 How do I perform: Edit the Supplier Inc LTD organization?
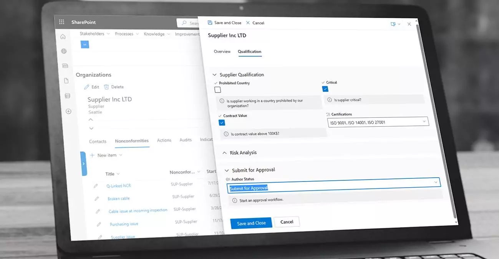pos(92,87)
